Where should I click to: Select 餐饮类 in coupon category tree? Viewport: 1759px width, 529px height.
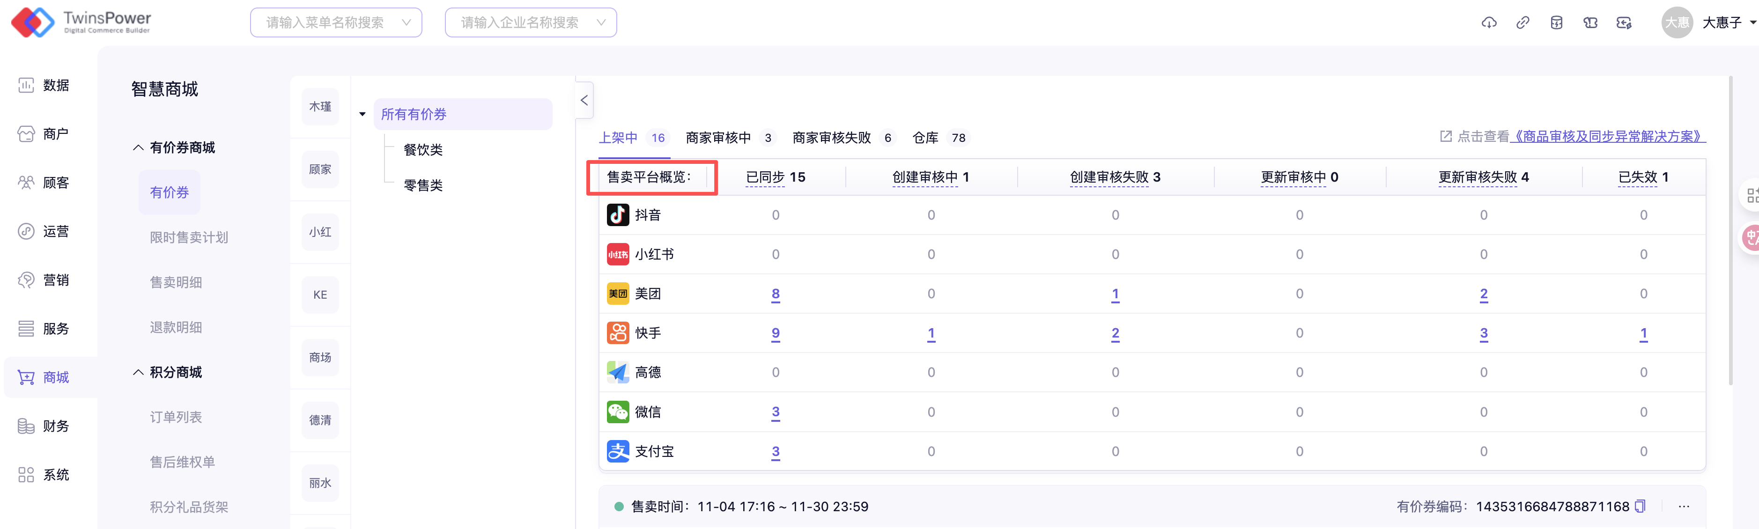coord(423,149)
